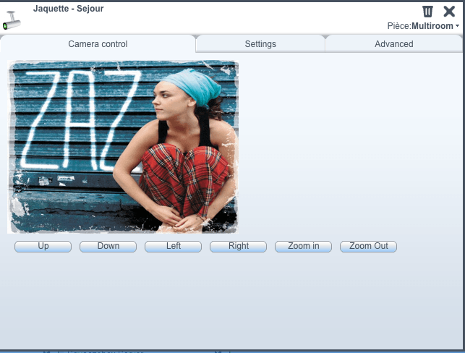Move the camera Down
This screenshot has width=465, height=353.
click(x=108, y=246)
